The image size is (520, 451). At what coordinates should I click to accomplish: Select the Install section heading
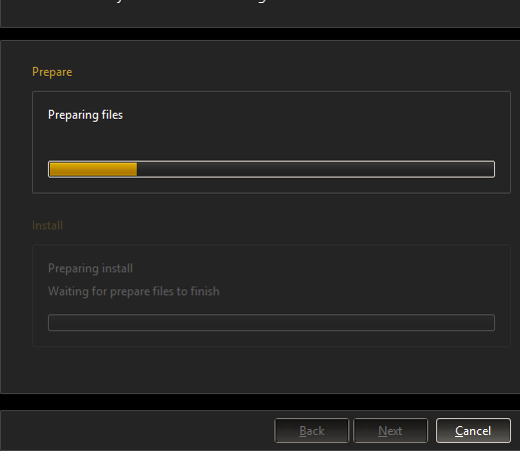pos(47,225)
